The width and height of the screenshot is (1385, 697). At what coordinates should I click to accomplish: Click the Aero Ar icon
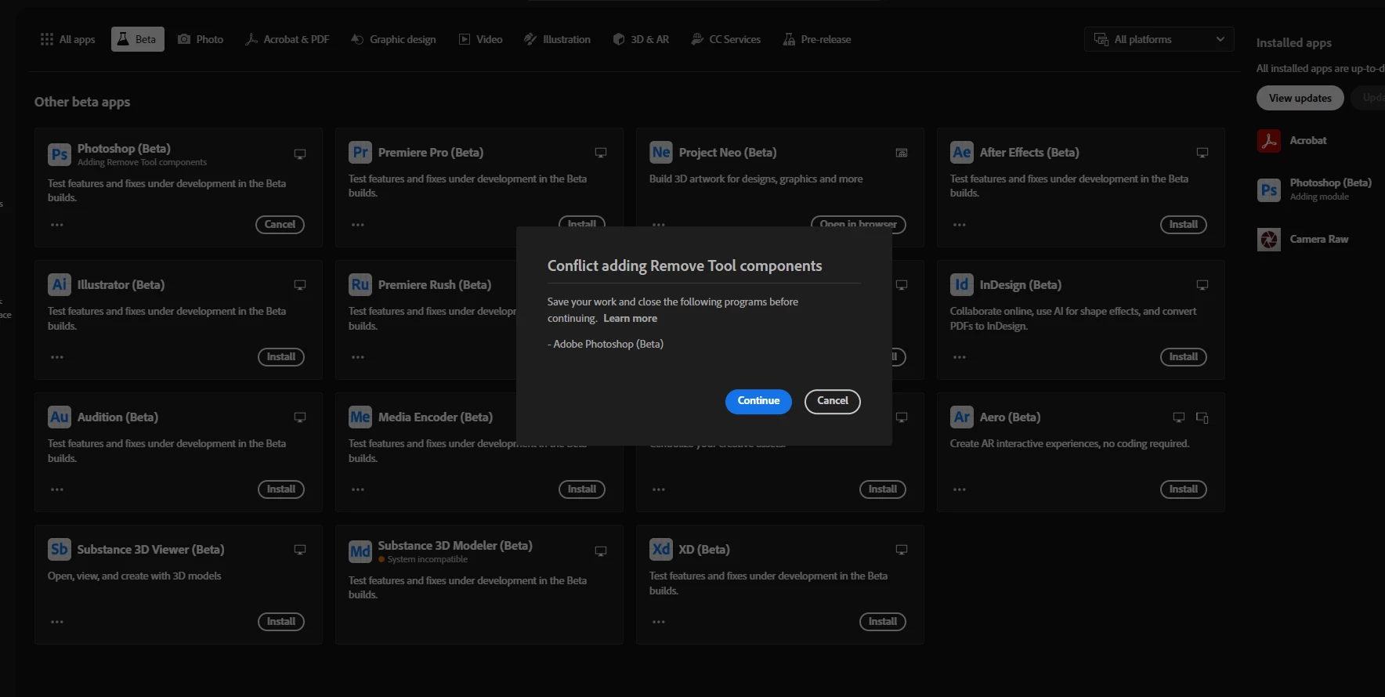click(x=962, y=417)
